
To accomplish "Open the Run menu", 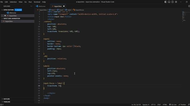I will coord(30,2).
